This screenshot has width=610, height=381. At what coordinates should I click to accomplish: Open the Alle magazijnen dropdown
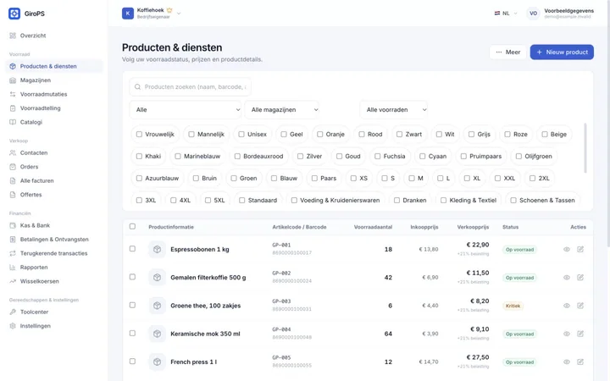(282, 109)
